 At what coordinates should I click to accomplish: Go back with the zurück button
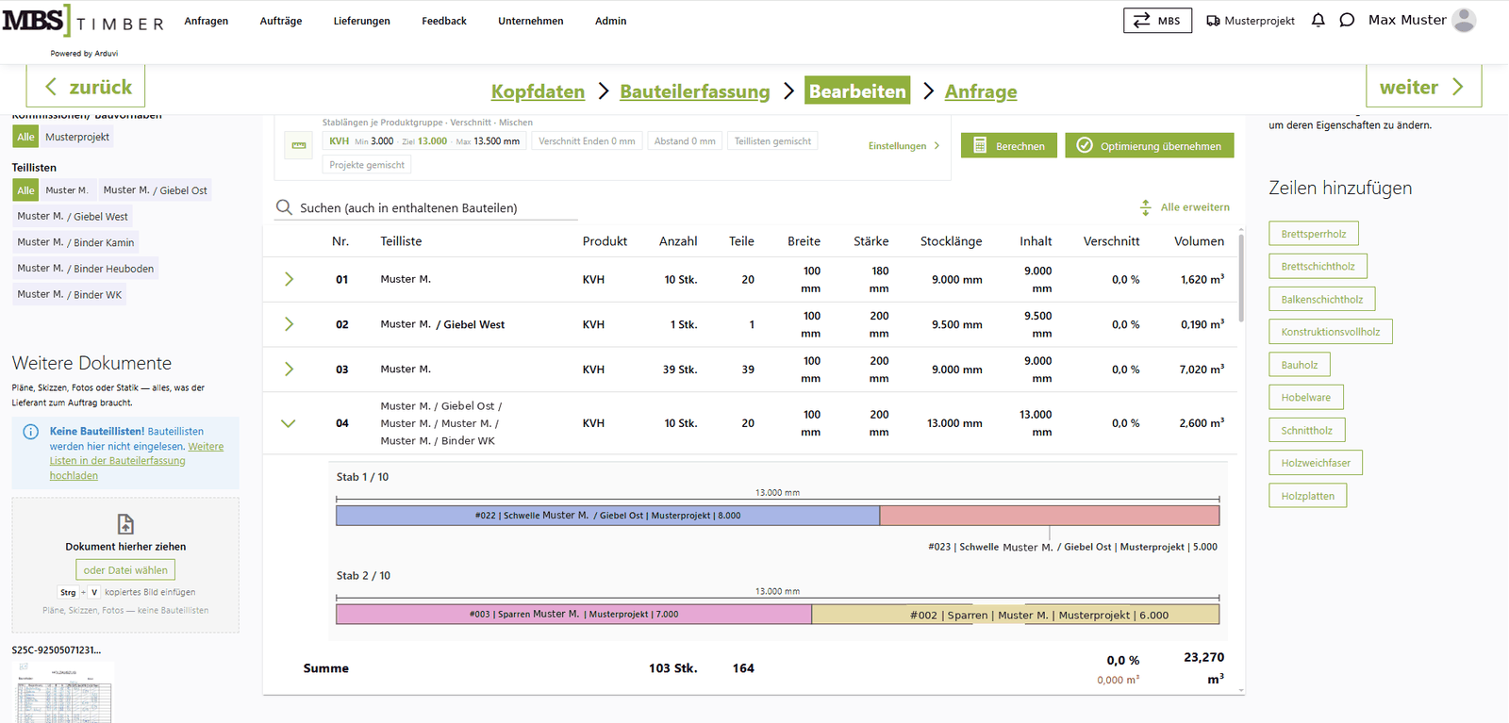(86, 87)
